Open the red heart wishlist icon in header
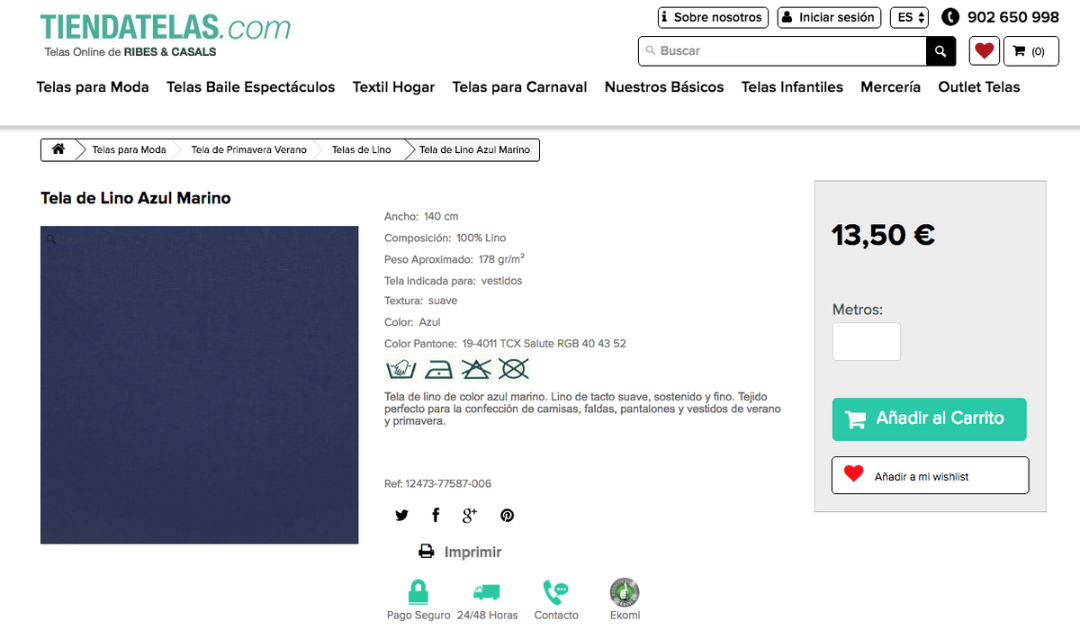Viewport: 1080px width, 630px height. tap(985, 51)
